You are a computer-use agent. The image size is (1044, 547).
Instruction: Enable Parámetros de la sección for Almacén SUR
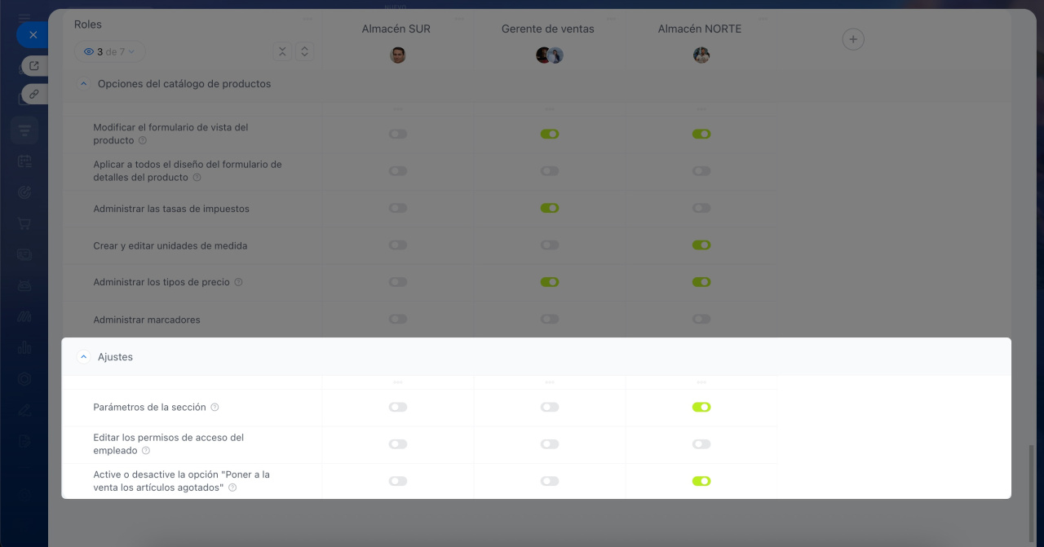coord(397,407)
